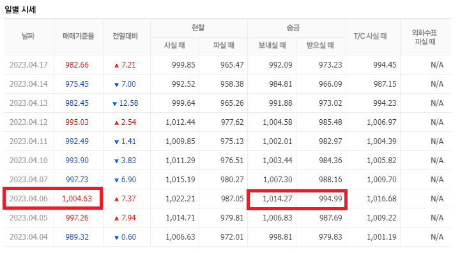Click the 받으실 때 sub-header
This screenshot has height=253, width=460.
[x=320, y=45]
